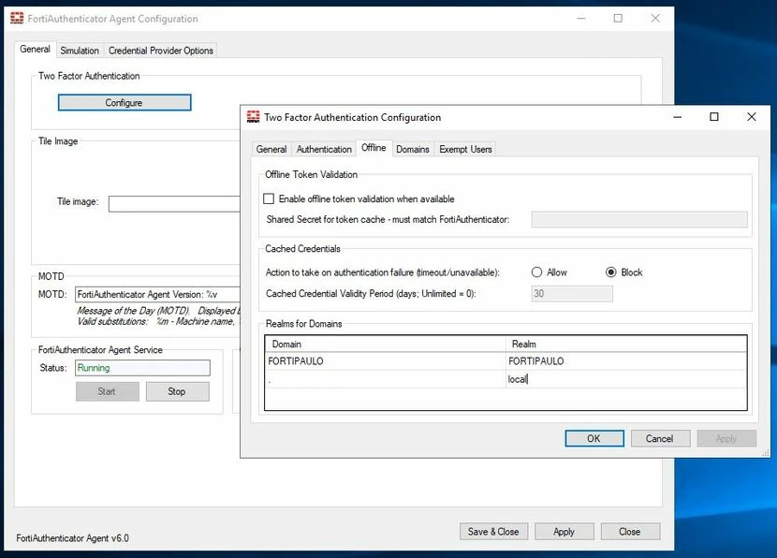This screenshot has height=558, width=777.
Task: Click the 'local' realm cell being edited
Action: tap(626, 379)
